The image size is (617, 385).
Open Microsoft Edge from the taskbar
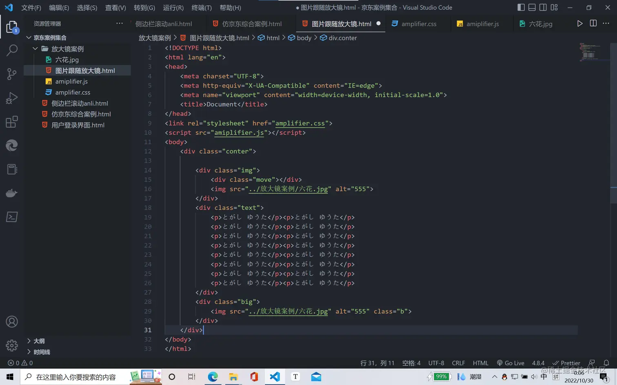213,377
